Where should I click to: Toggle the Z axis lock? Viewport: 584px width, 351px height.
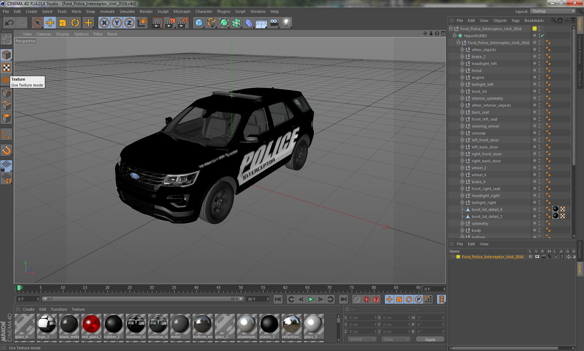pyautogui.click(x=129, y=23)
